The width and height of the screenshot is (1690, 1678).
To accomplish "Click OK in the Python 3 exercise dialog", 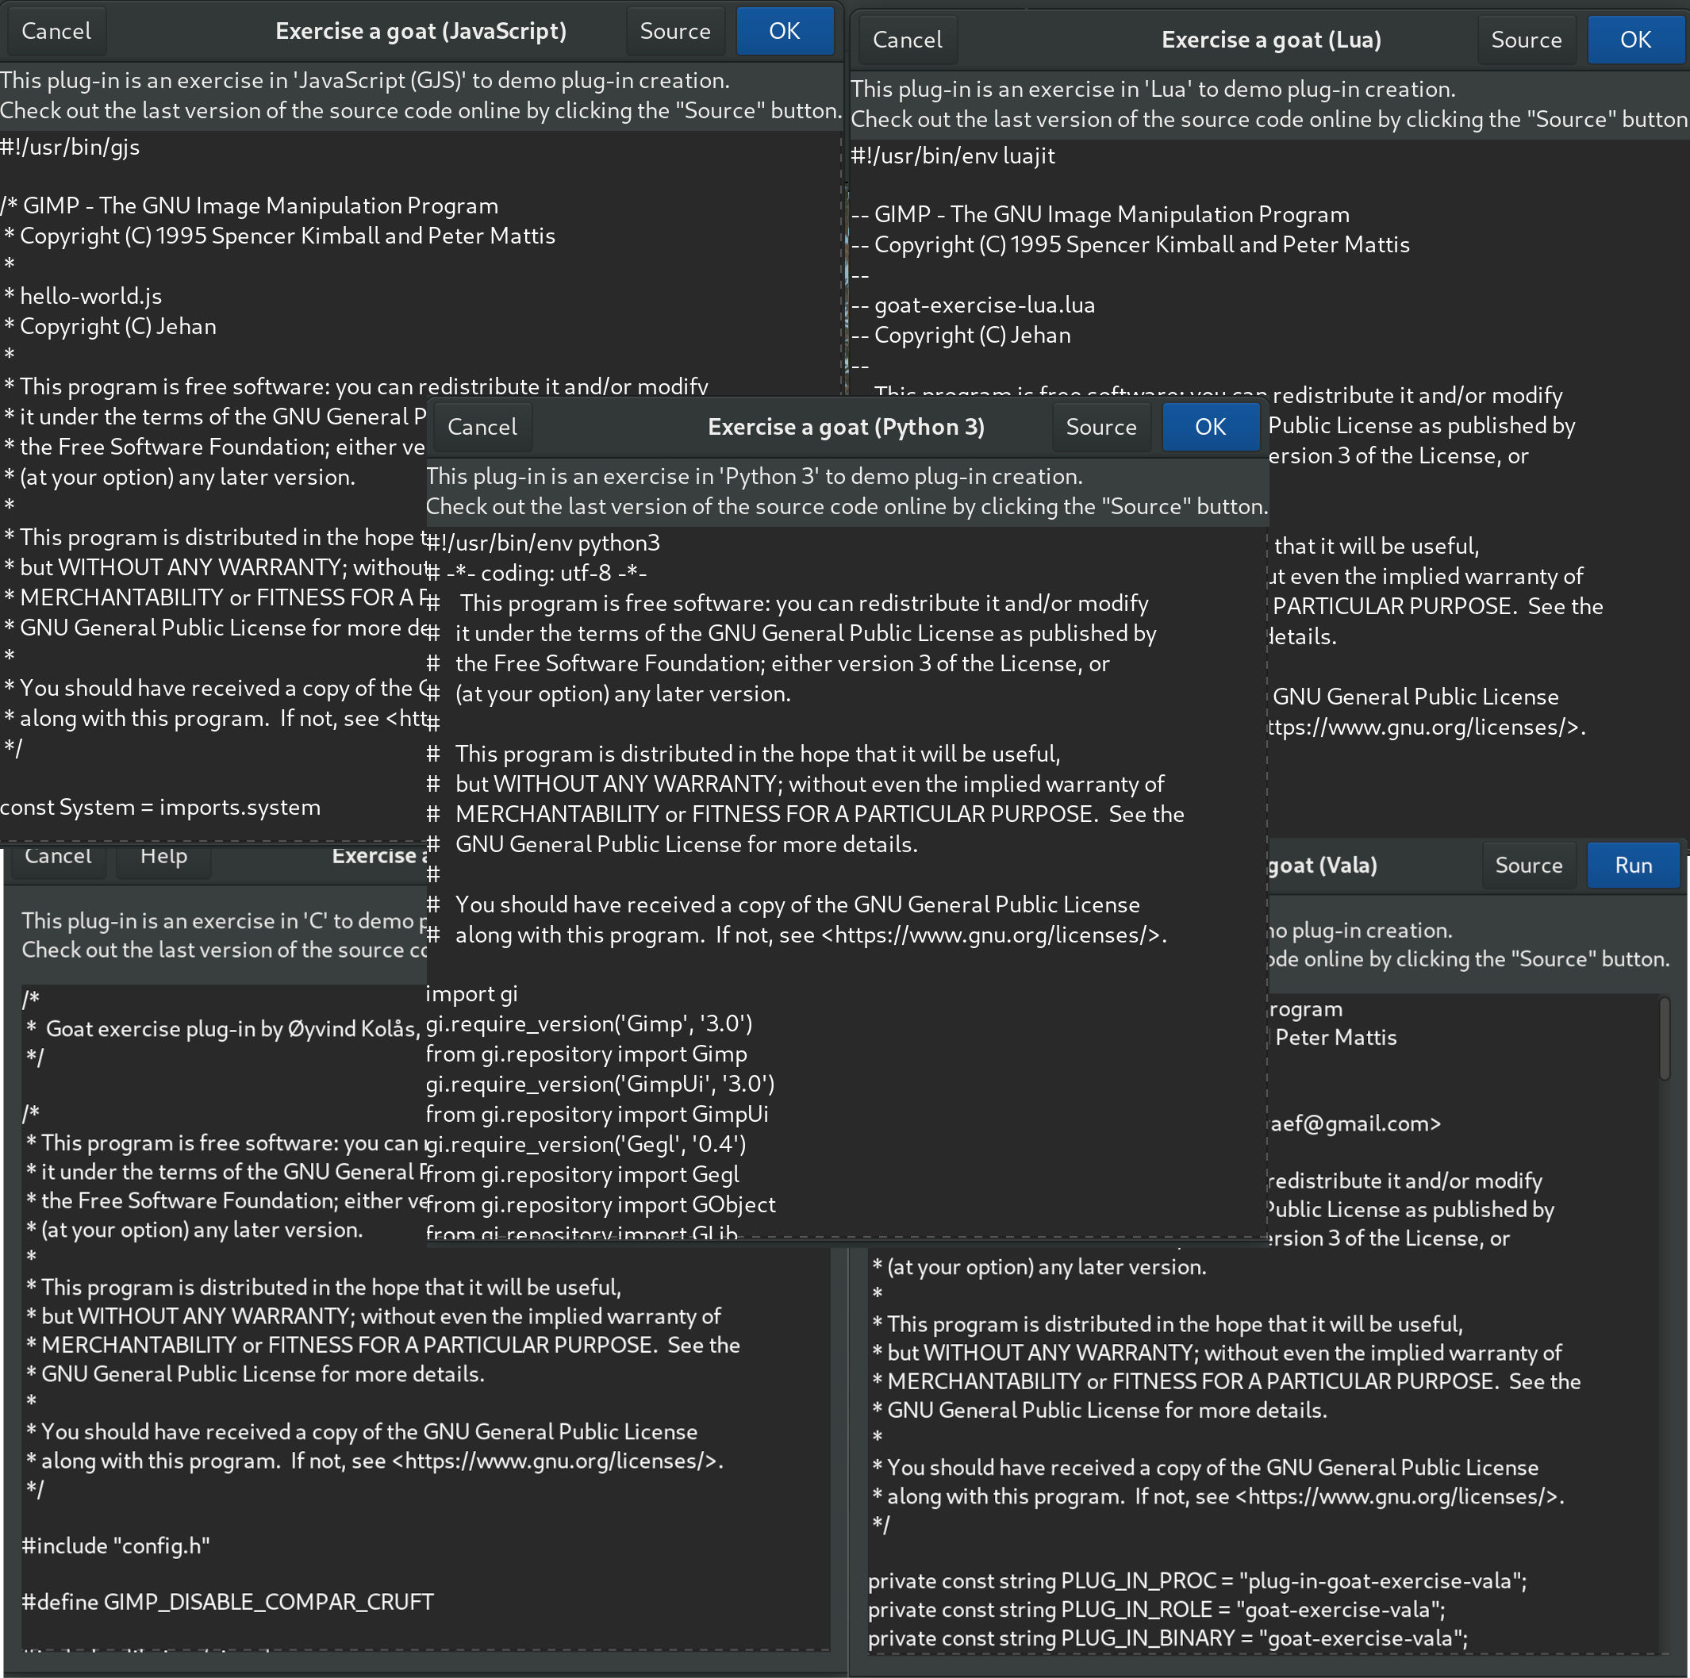I will point(1214,427).
